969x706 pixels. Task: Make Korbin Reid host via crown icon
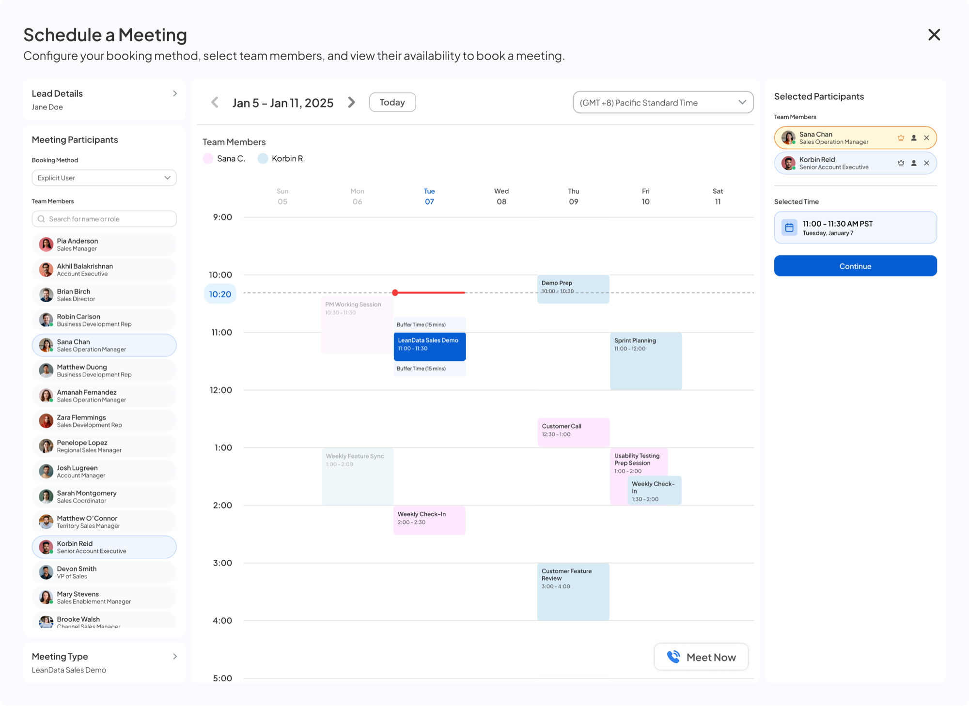click(901, 163)
